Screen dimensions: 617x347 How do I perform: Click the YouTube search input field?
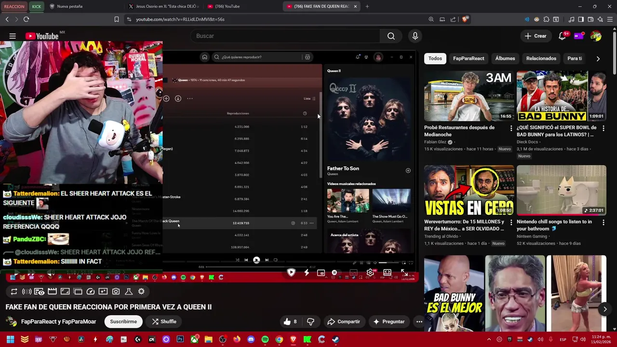coord(284,36)
